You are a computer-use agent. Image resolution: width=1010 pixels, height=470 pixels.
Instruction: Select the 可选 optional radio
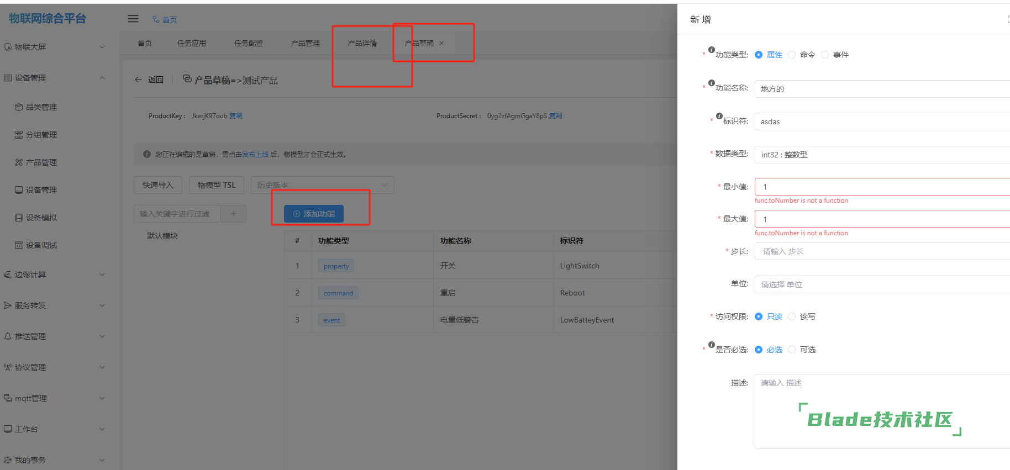[x=792, y=350]
